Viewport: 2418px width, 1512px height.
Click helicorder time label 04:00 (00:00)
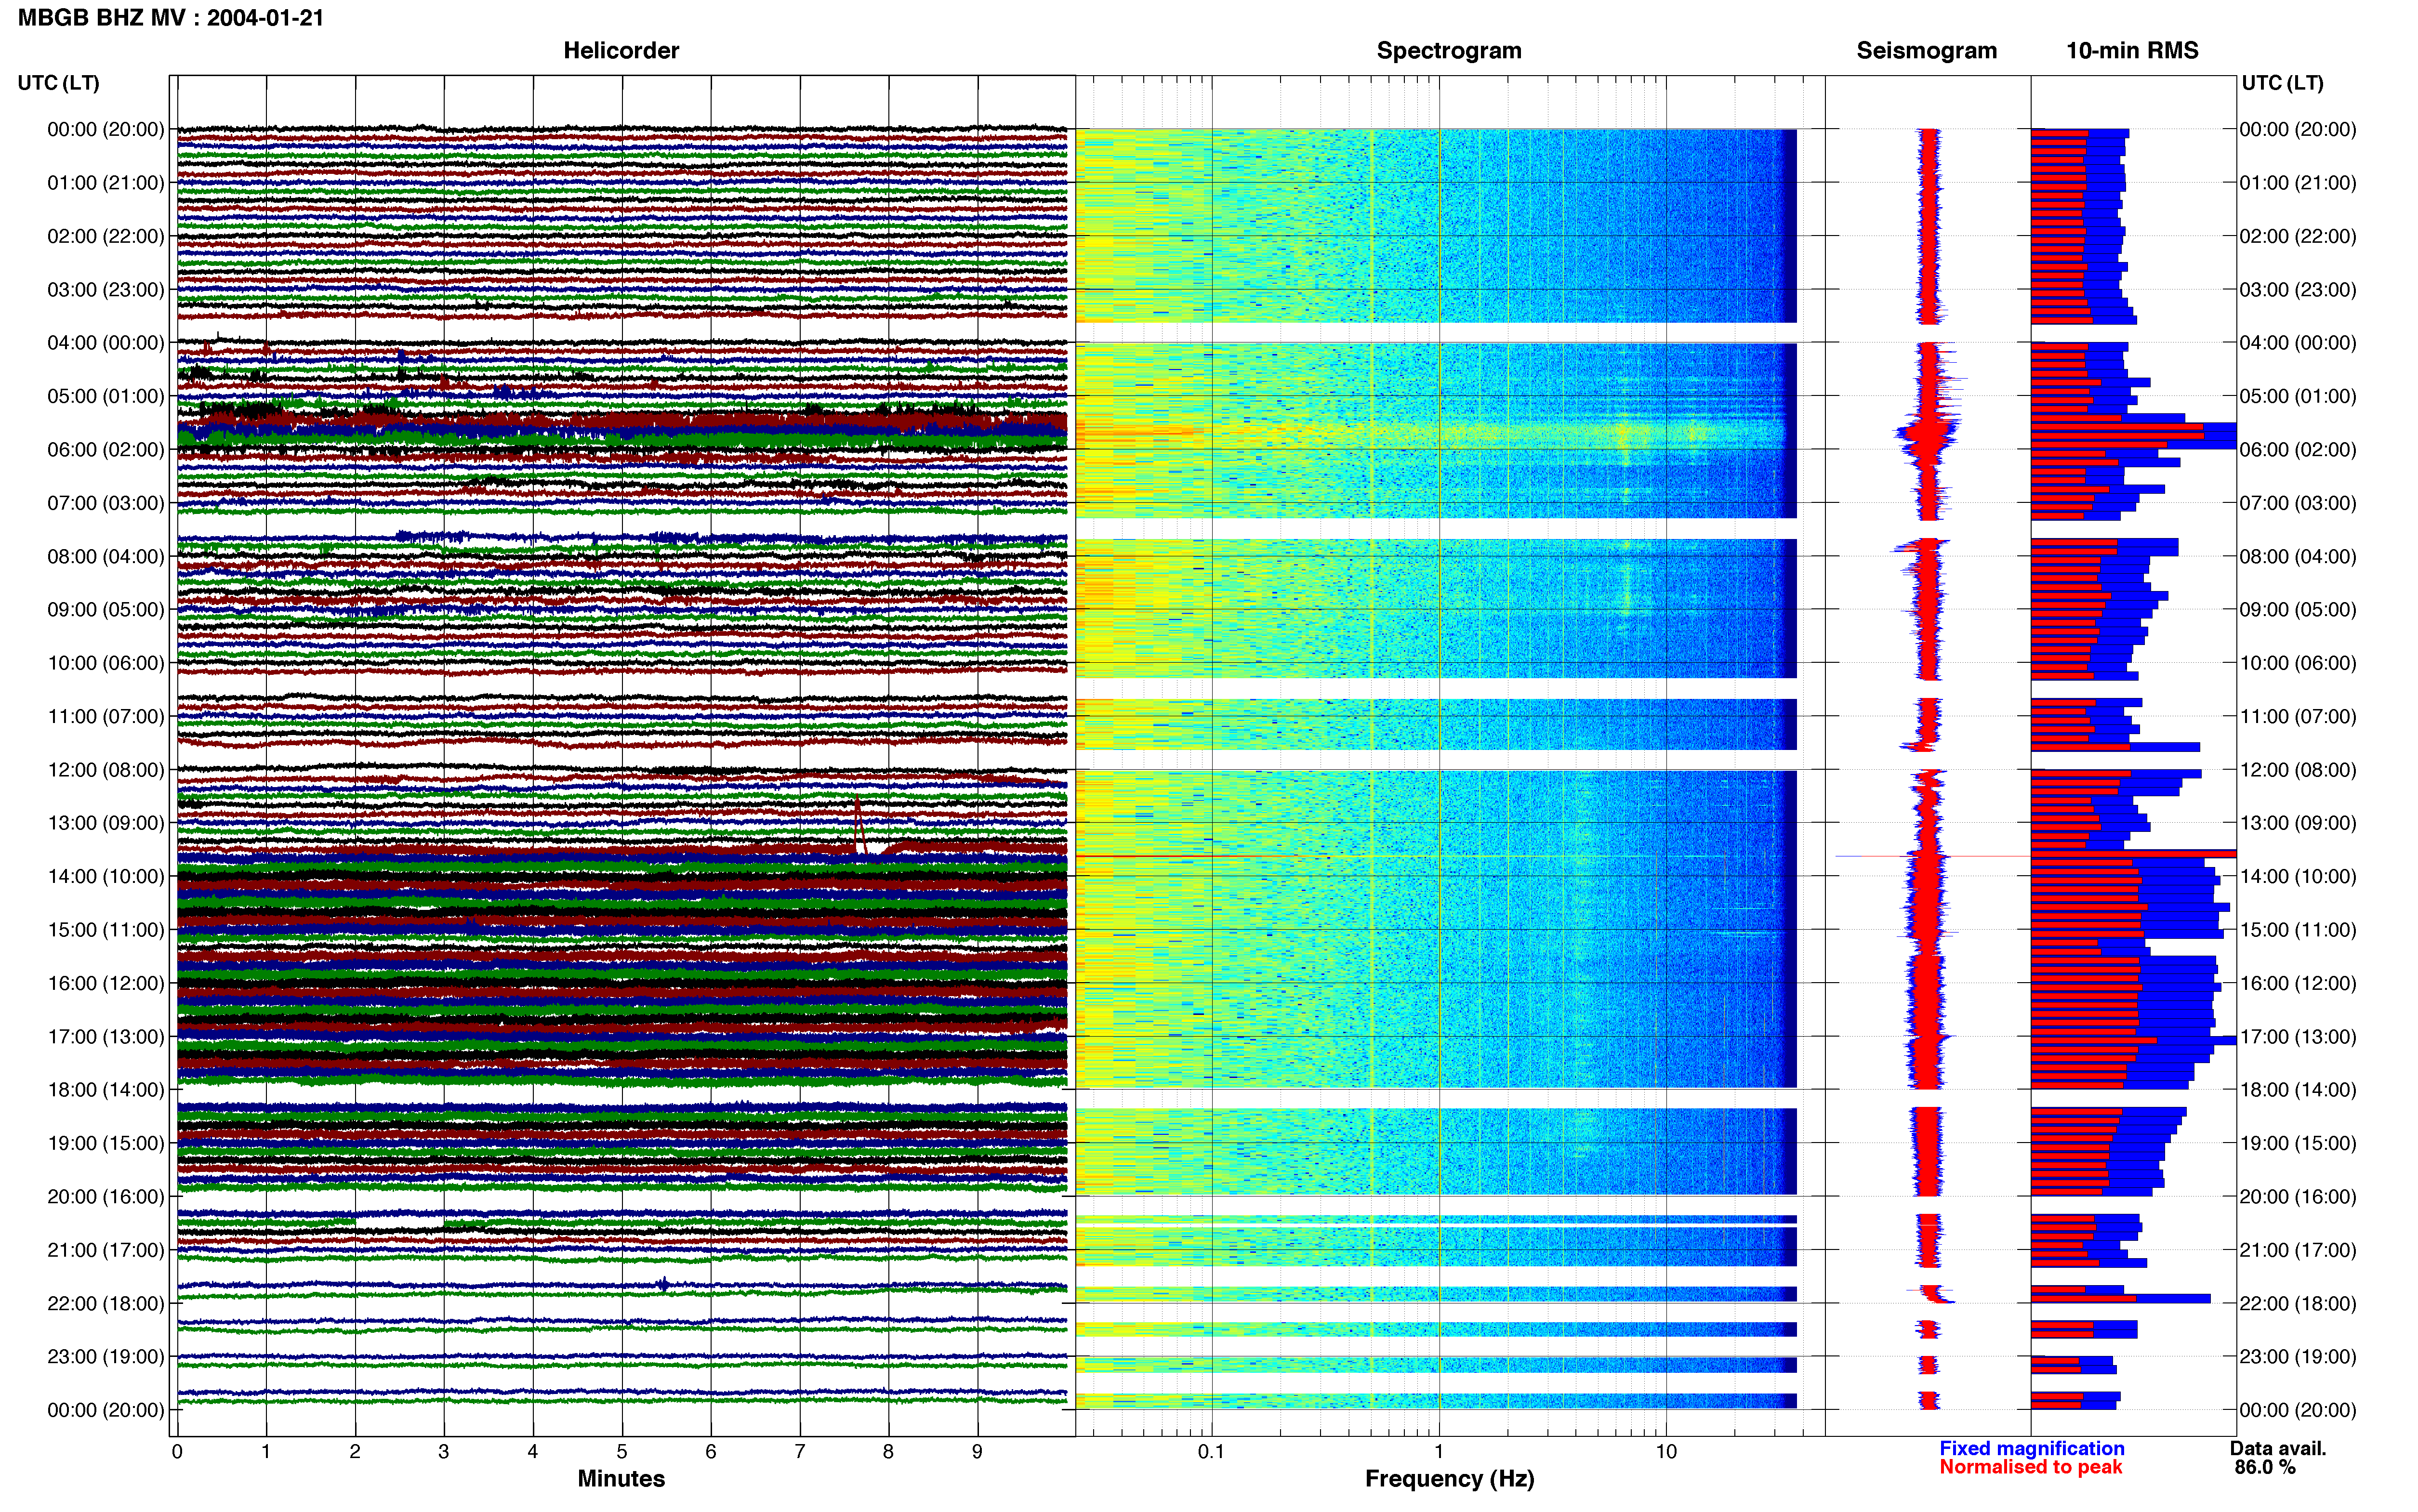point(106,343)
